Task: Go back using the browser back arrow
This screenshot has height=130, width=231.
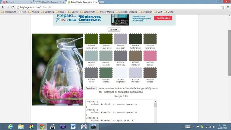Action: (3, 7)
